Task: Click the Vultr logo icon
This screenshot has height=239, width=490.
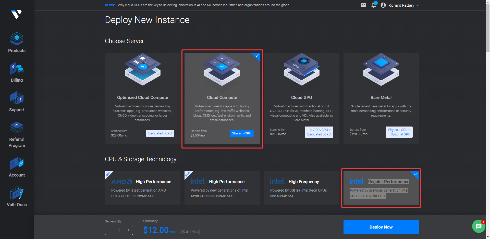Action: (17, 15)
